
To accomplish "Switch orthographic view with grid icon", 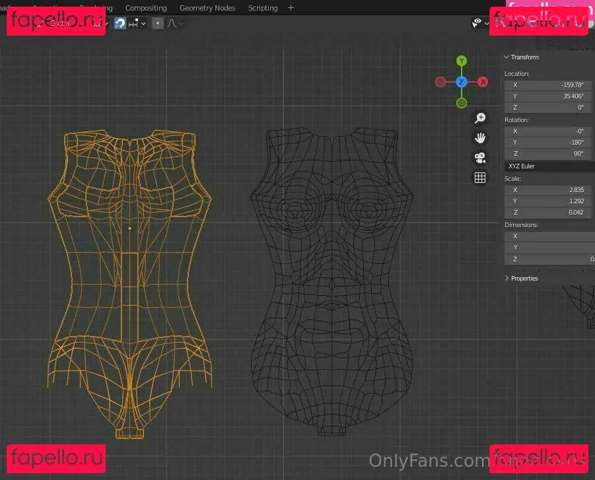I will [480, 178].
